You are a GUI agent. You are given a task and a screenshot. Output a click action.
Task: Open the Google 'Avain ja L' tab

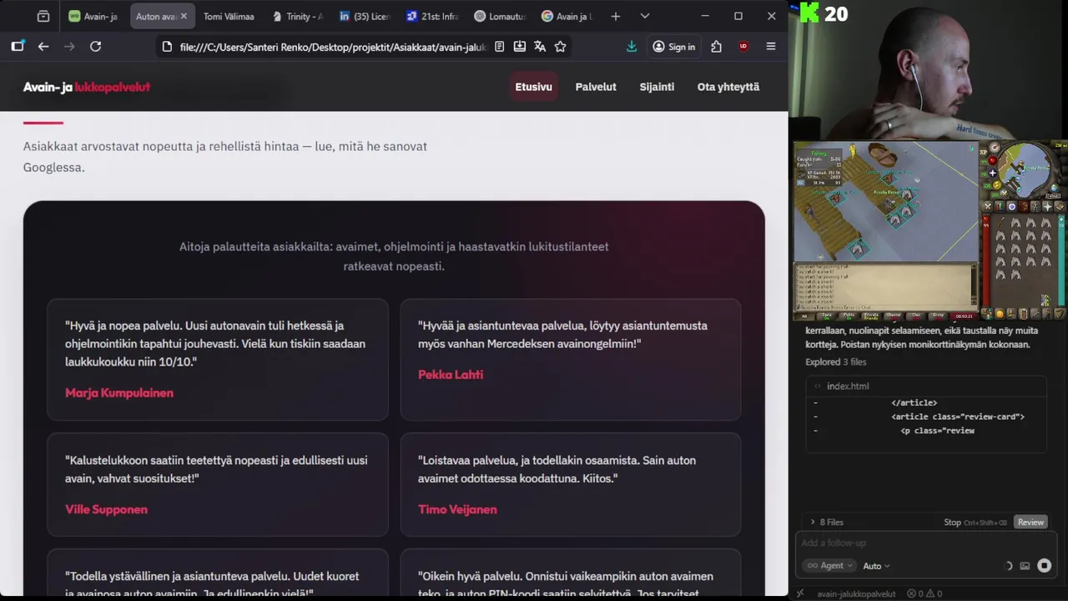[x=566, y=16]
